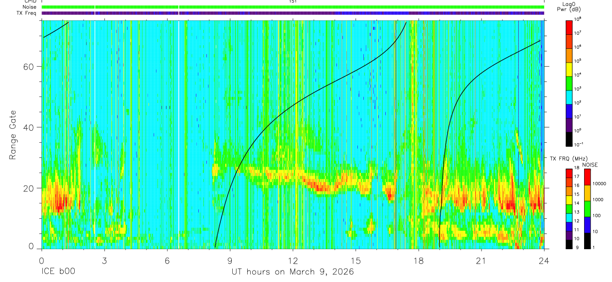The height and width of the screenshot is (282, 612).
Task: Select the amber 1000–10000 segment of NOISE colorbar
Action: pos(588,193)
